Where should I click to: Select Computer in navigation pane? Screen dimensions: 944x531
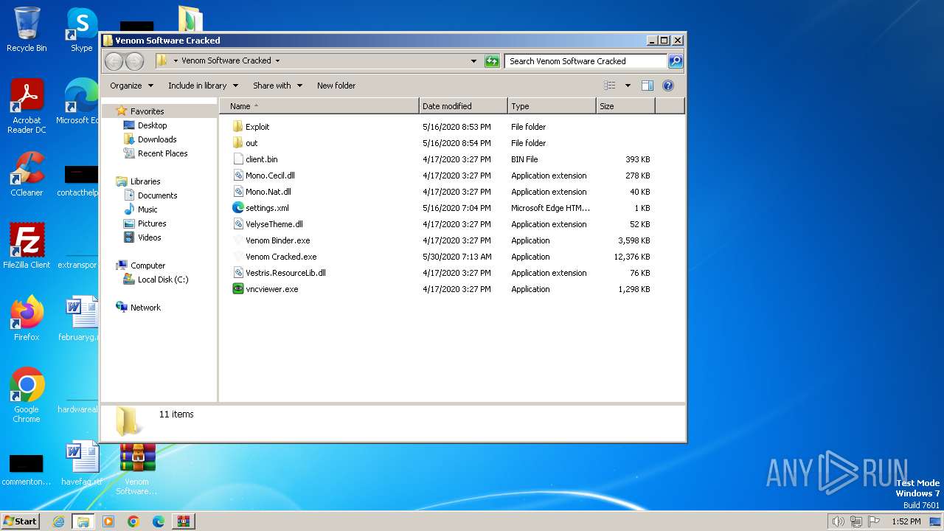point(147,265)
